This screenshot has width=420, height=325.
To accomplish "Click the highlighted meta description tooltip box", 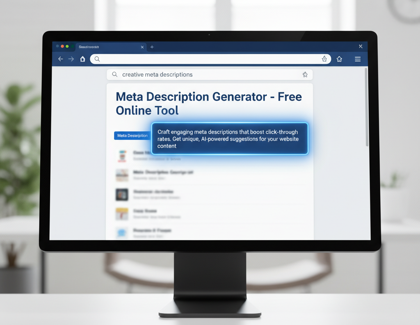I will pyautogui.click(x=229, y=139).
